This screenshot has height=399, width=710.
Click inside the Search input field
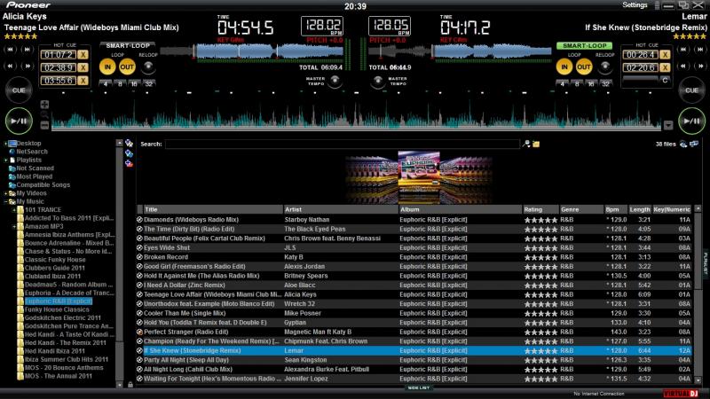coord(343,144)
